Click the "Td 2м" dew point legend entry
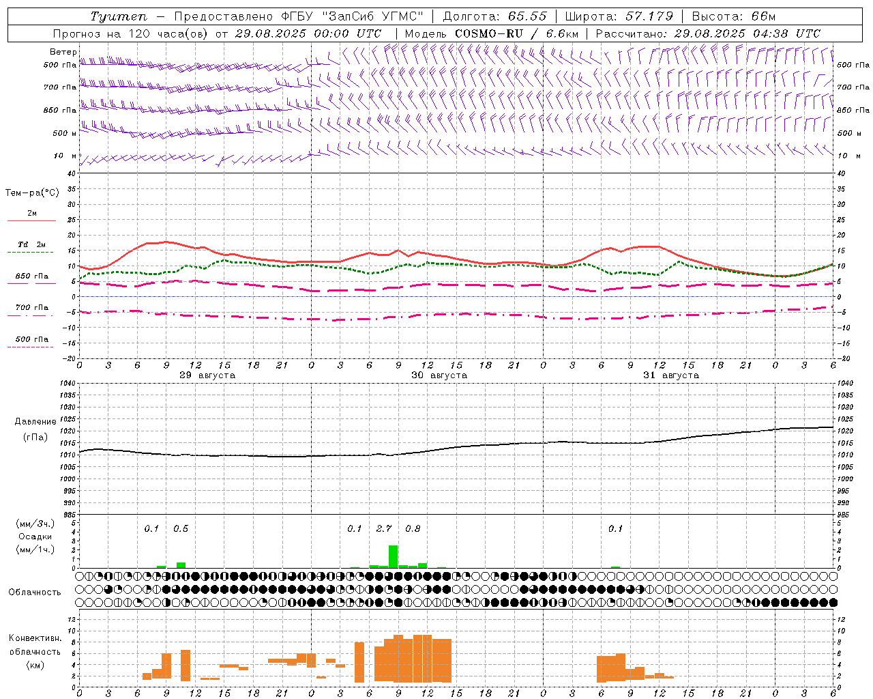The width and height of the screenshot is (873, 699). click(x=32, y=244)
